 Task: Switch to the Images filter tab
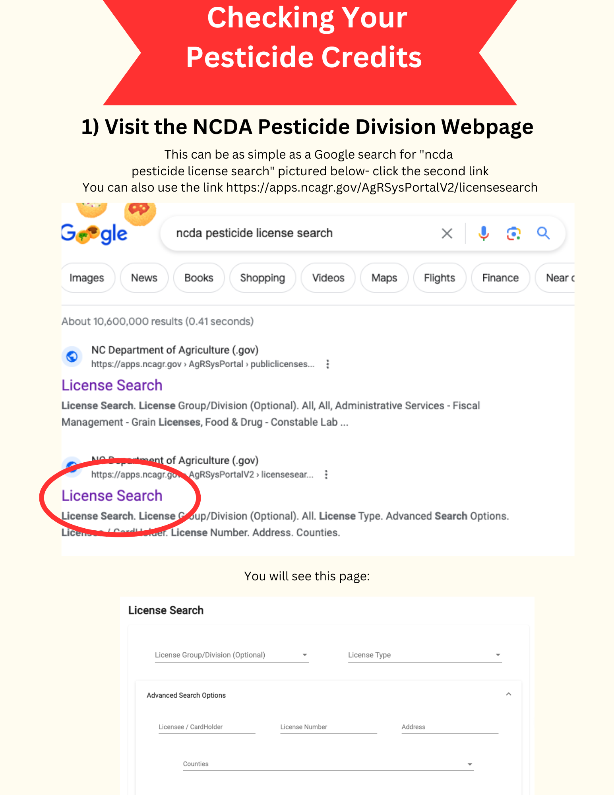tap(87, 278)
